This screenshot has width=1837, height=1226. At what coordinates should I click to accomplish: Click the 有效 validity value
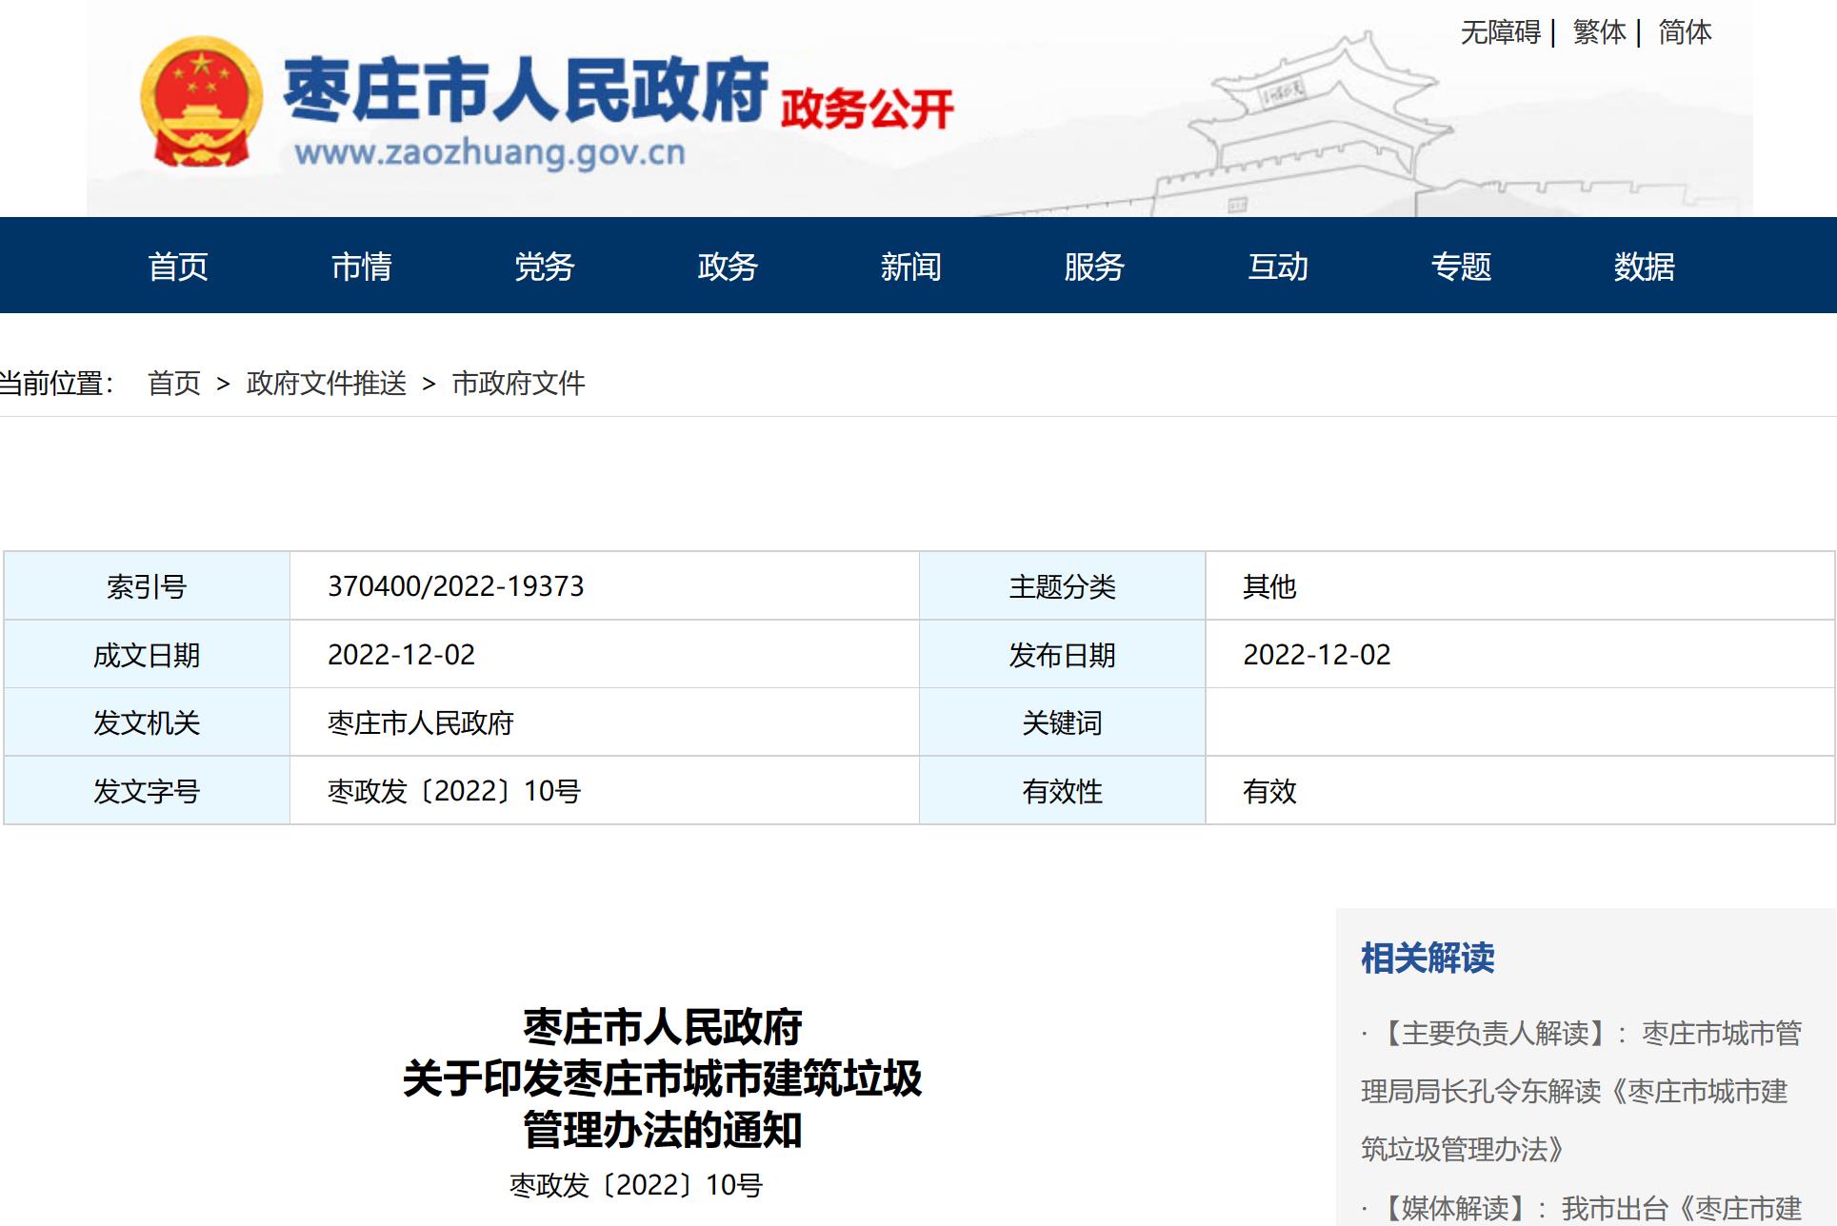1269,791
